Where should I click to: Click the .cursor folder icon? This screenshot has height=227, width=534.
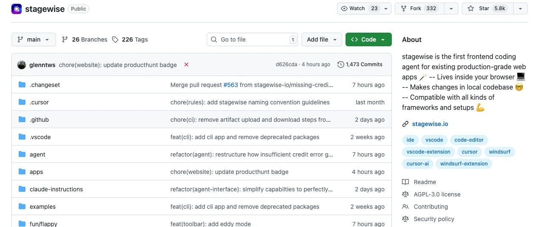click(22, 102)
